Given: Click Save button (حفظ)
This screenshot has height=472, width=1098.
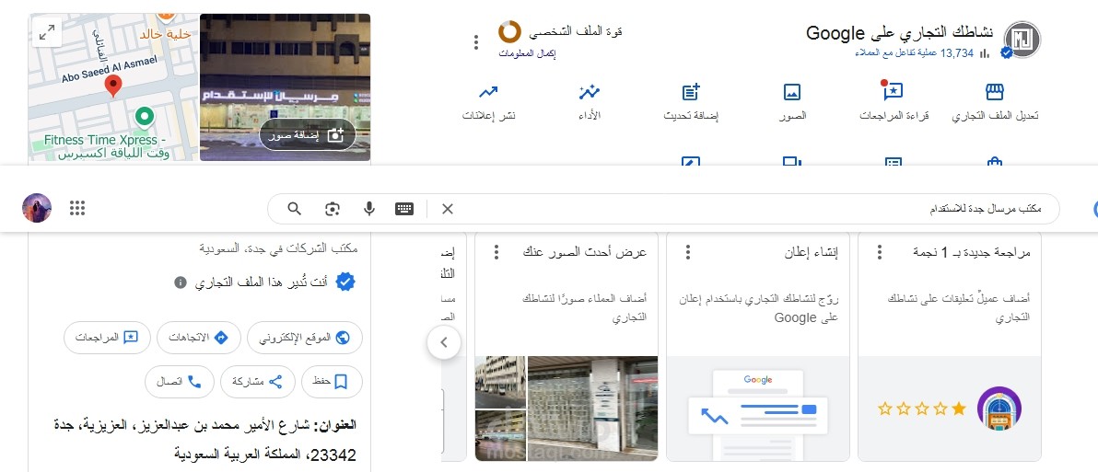Looking at the screenshot, I should click(x=332, y=382).
